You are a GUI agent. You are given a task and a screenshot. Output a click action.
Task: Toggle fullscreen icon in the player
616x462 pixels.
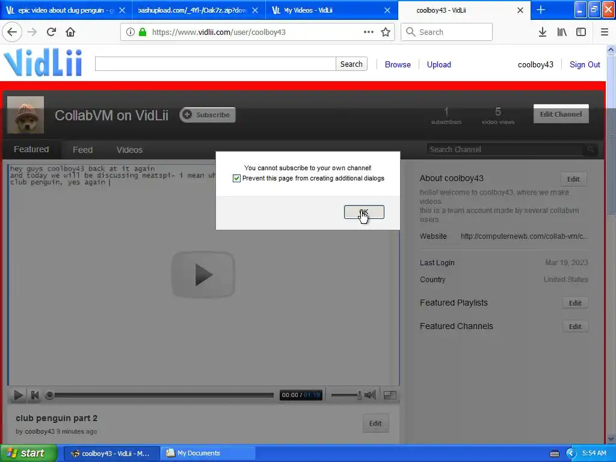[390, 395]
